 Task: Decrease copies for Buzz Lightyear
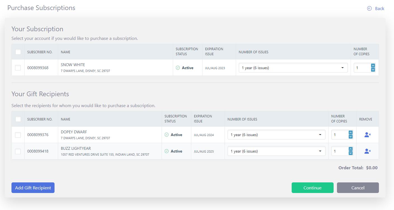pos(350,153)
